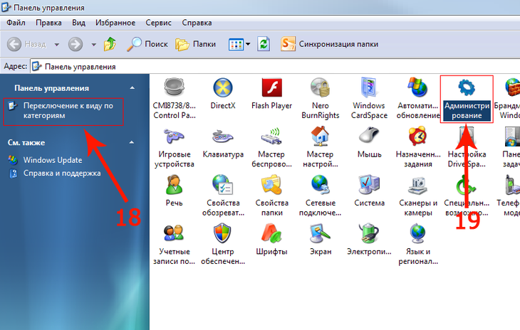
Task: Open Центр обеспечения security shield icon
Action: coord(222,233)
